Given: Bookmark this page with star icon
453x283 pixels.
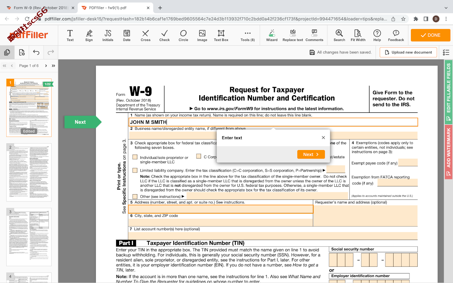Looking at the screenshot, I should [x=403, y=19].
